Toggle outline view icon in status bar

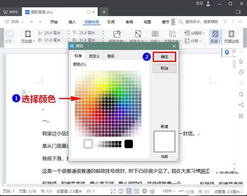(x=137, y=191)
